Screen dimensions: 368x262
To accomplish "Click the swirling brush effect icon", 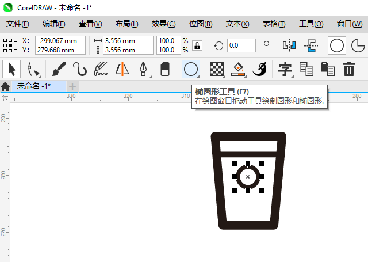I will tap(259, 69).
